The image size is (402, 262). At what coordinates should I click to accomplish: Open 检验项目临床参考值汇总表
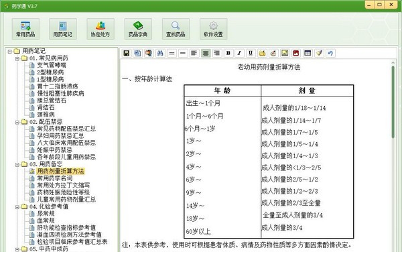[x=72, y=242]
